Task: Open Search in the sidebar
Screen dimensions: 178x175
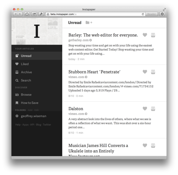Action: [37, 80]
